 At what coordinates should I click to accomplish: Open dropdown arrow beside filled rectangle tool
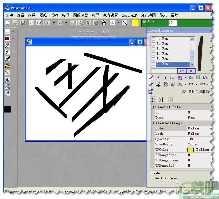point(13,38)
